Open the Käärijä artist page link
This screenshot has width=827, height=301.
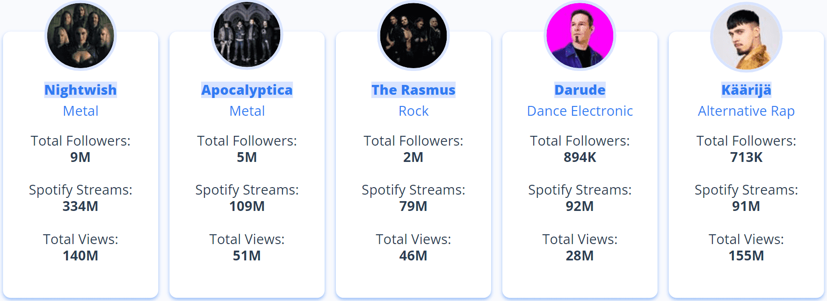[x=746, y=90]
